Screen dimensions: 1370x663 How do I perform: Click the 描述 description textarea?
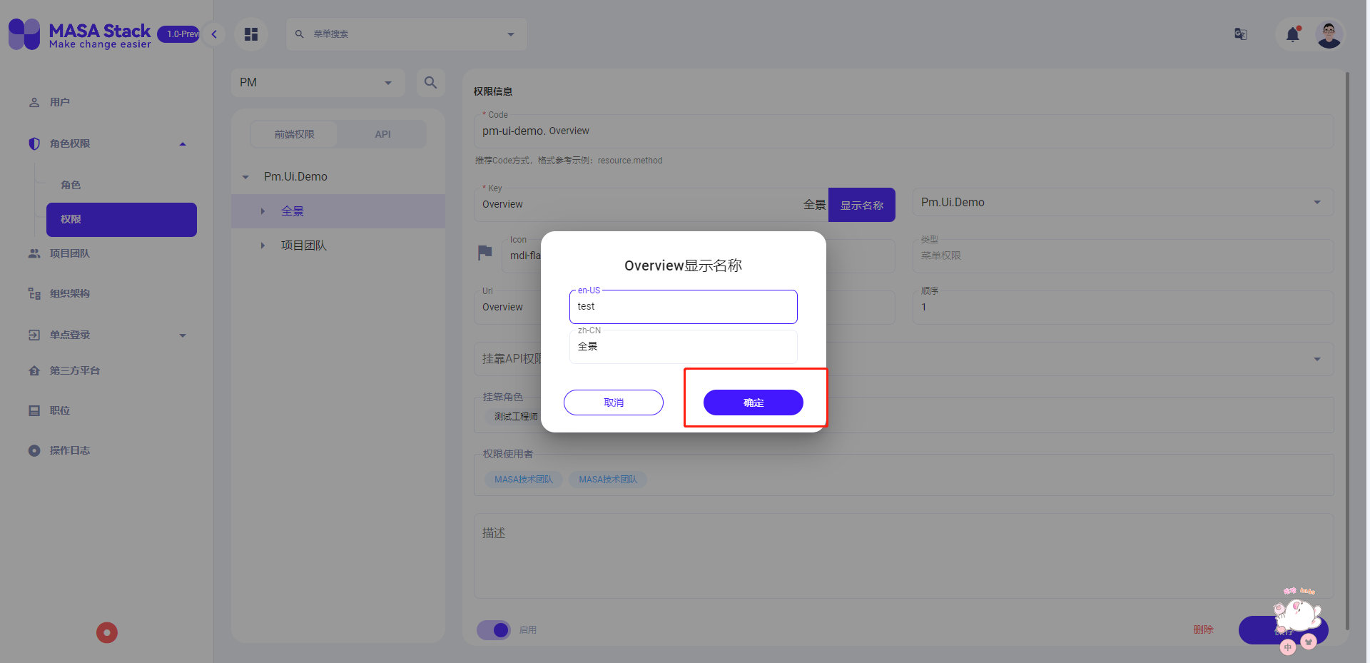tap(903, 556)
